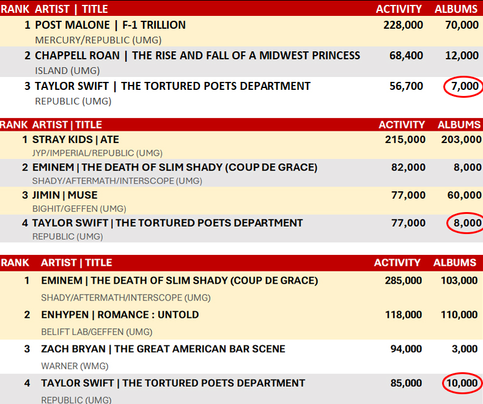The height and width of the screenshot is (404, 483).
Task: Click the ALBUMS header above Stray Kids' 203,000
Action: [459, 125]
